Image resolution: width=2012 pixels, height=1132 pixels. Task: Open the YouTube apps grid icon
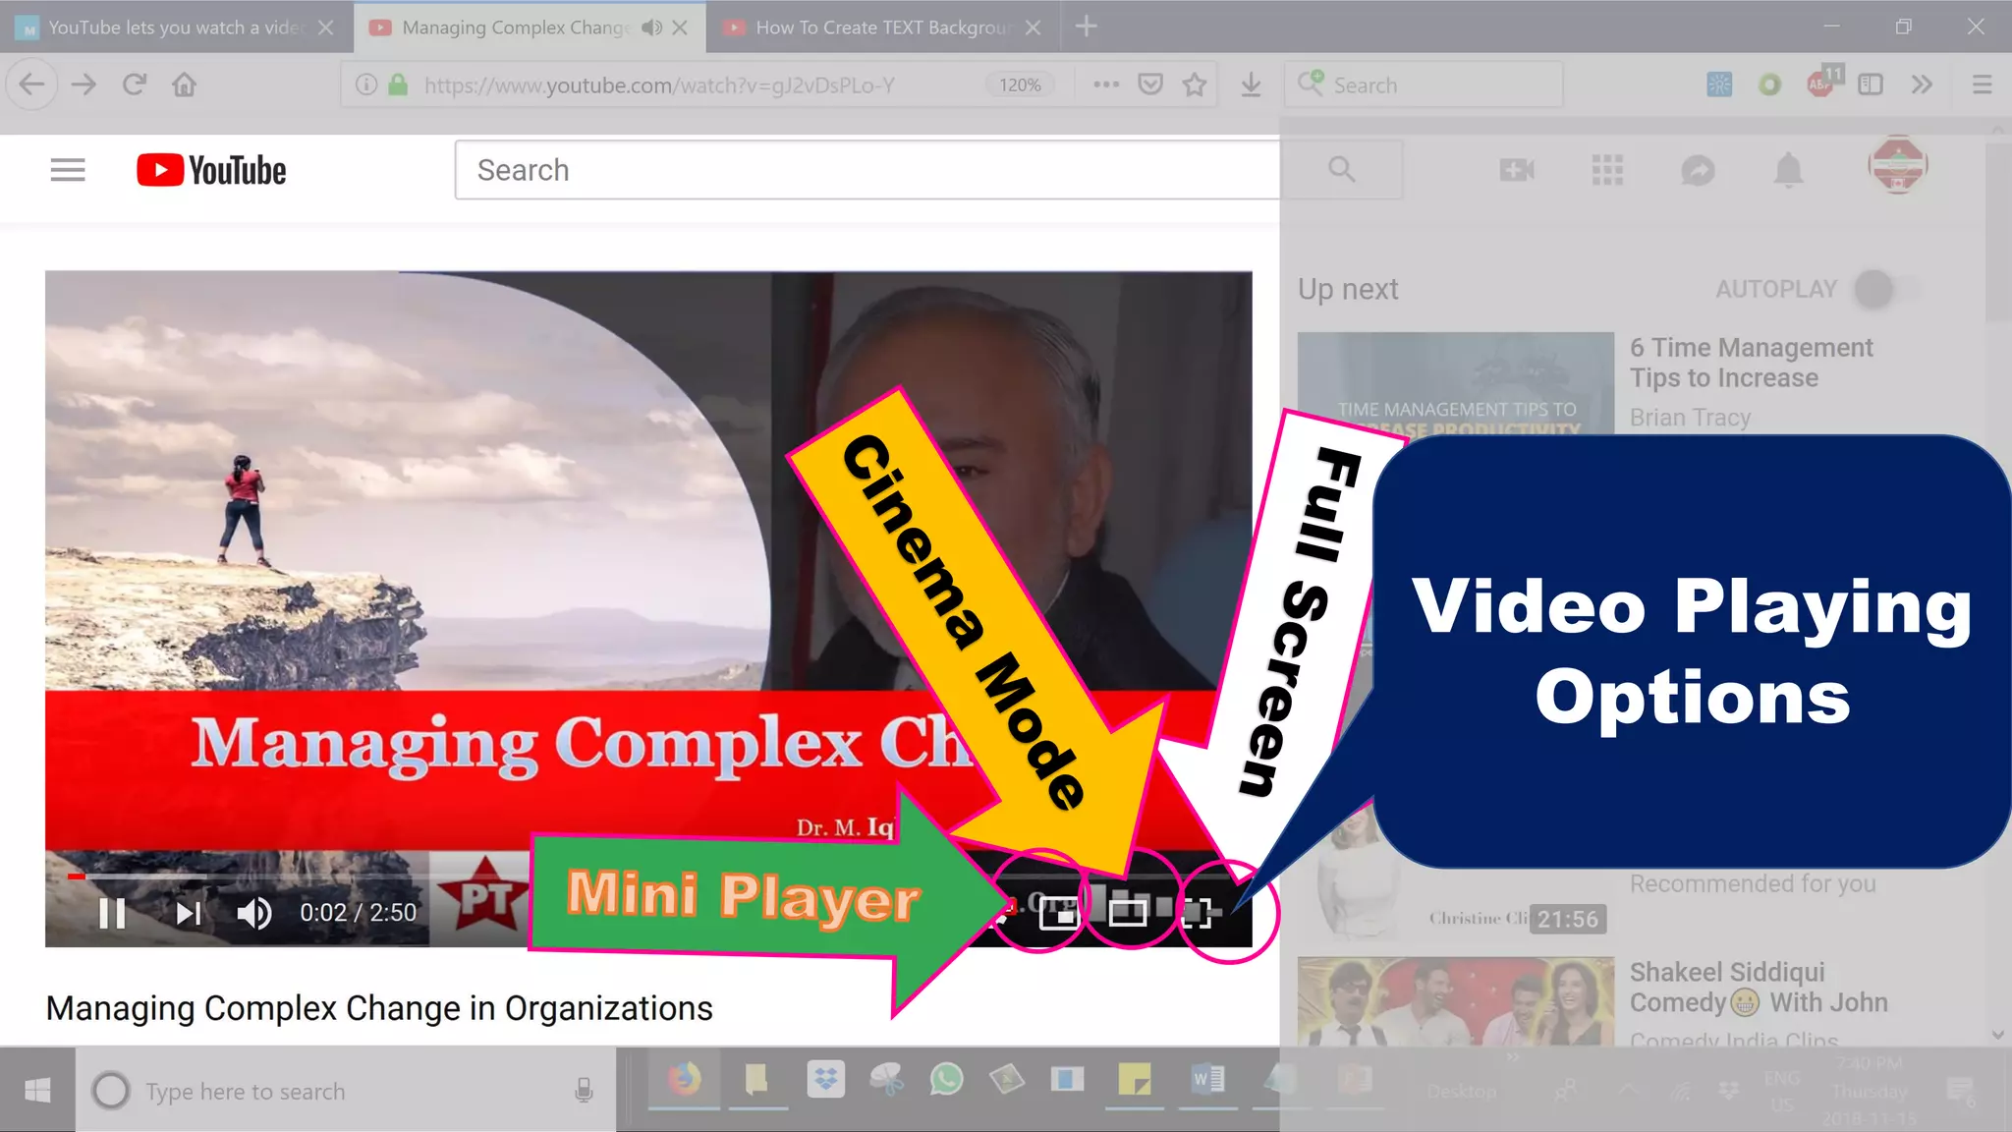coord(1607,170)
